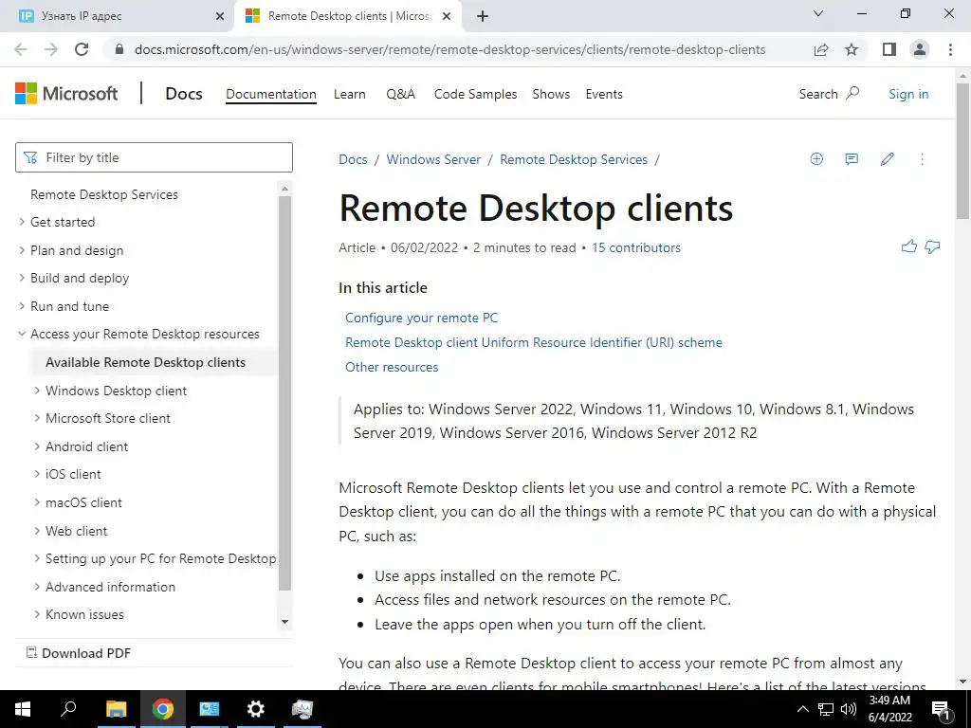Open the Events menu item

[604, 94]
